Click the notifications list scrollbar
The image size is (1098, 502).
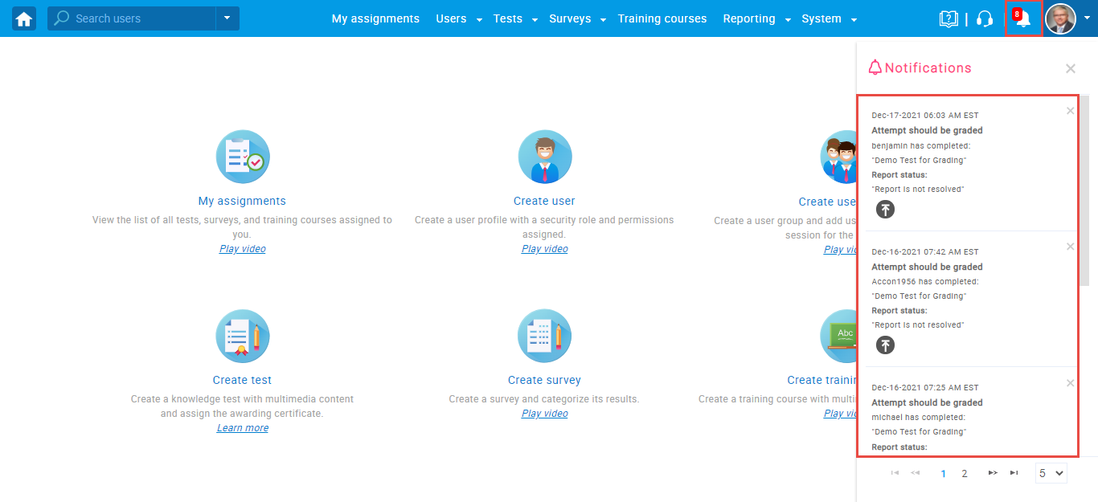pos(1084,191)
